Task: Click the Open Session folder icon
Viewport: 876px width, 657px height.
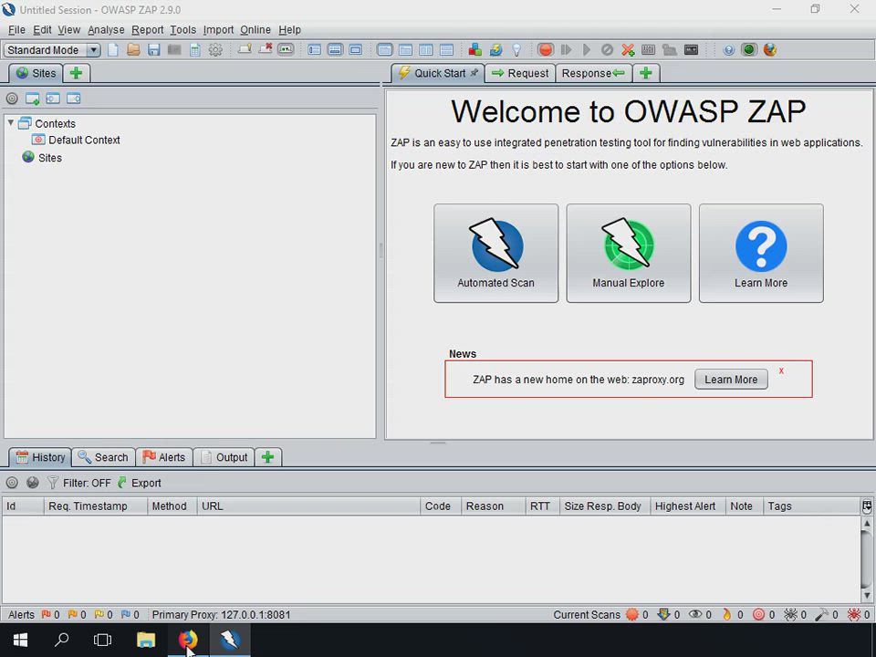Action: (x=133, y=49)
